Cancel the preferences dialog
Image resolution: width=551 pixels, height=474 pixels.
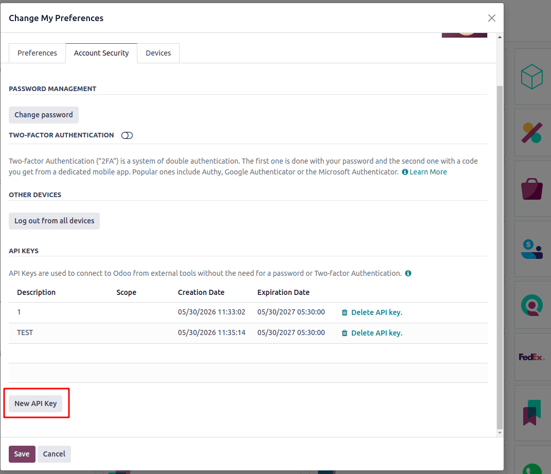tap(54, 454)
